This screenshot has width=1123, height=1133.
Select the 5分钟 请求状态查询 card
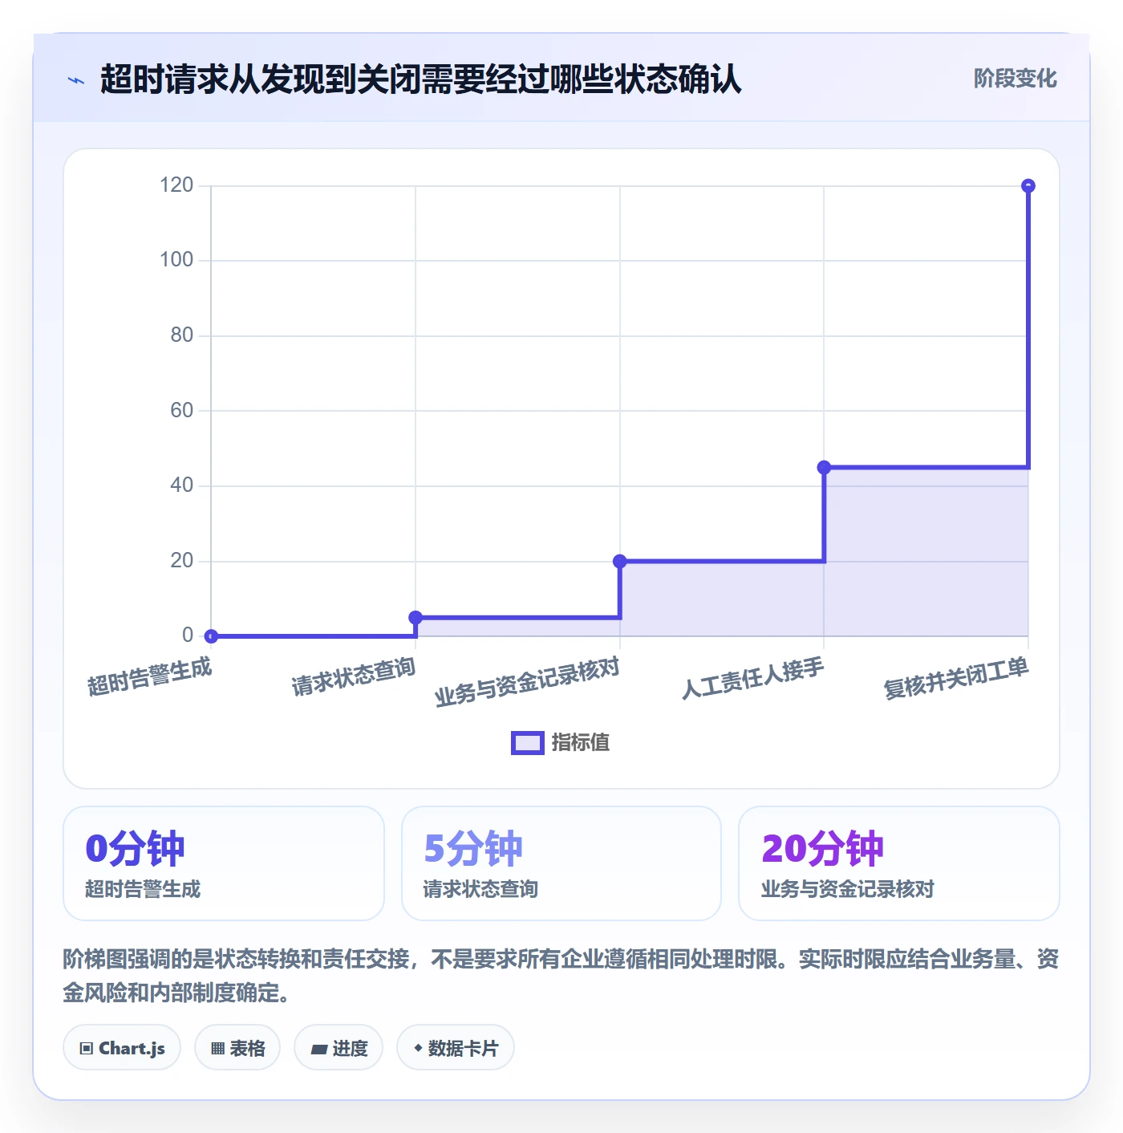[x=561, y=863]
